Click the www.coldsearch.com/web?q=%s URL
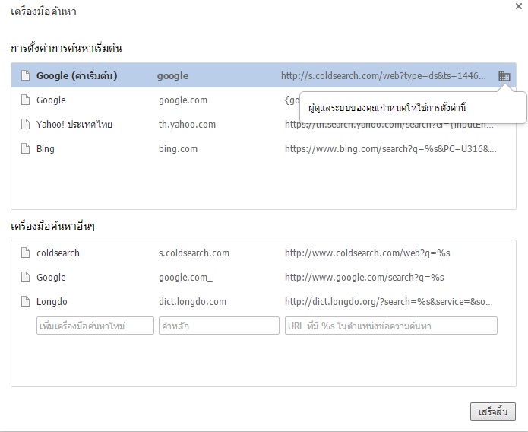Image resolution: width=528 pixels, height=432 pixels. pos(368,253)
